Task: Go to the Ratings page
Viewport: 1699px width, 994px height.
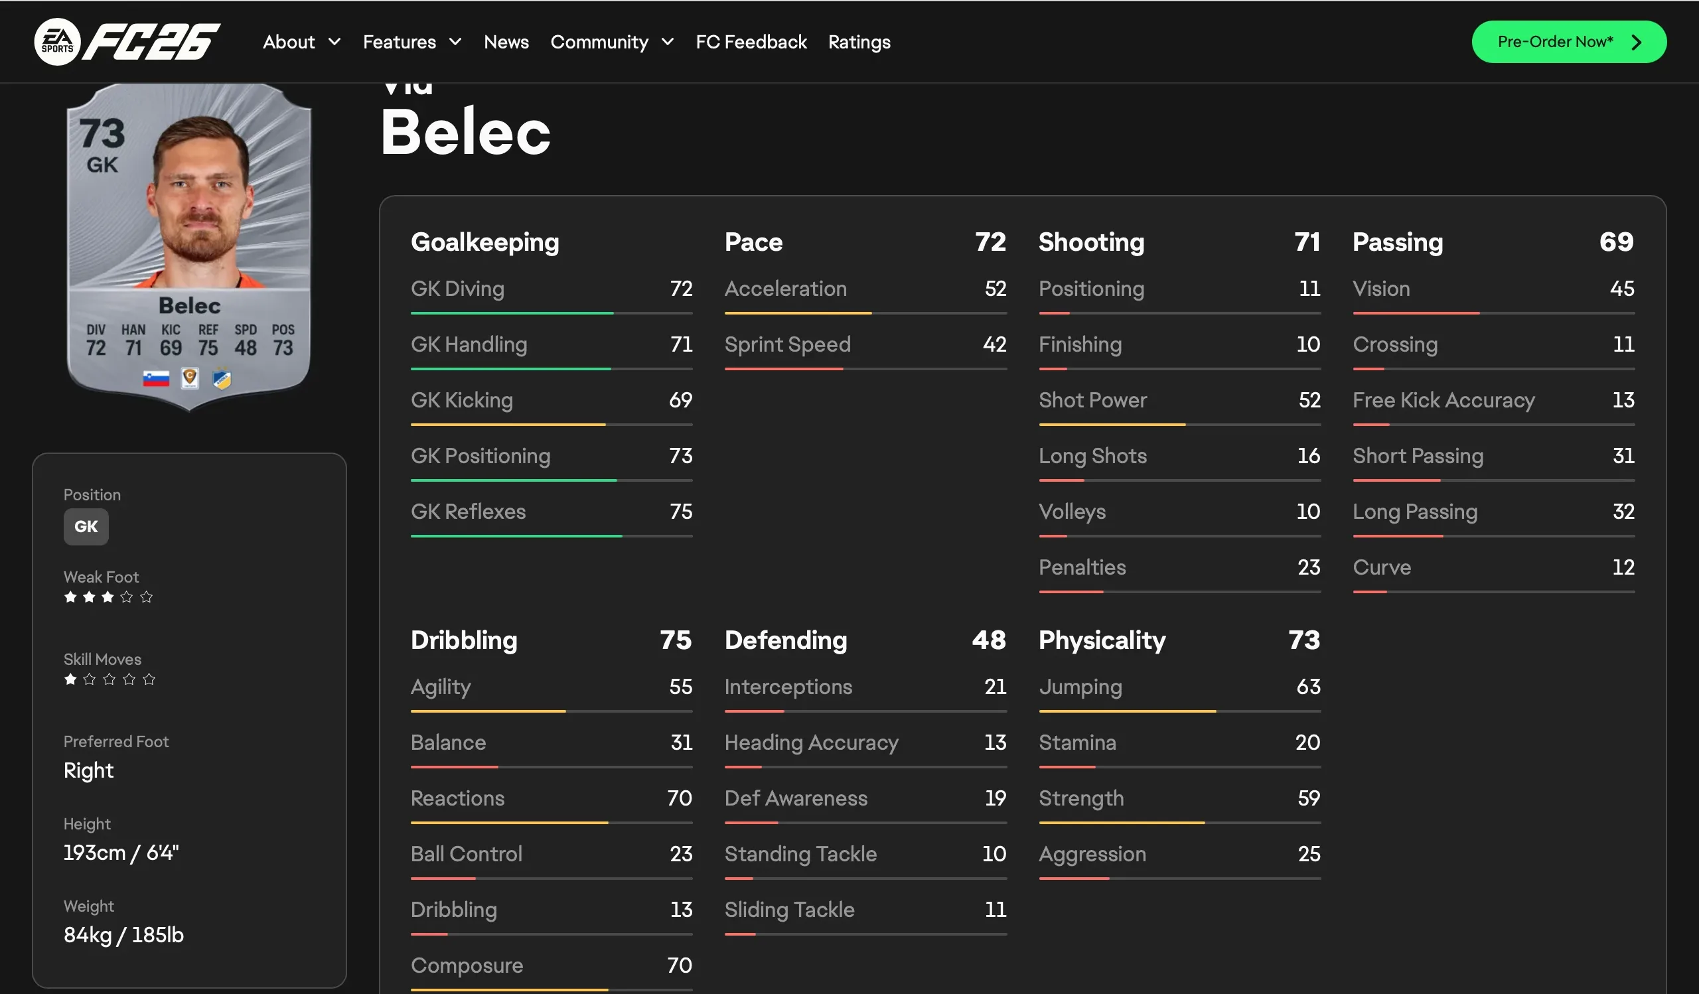Action: [859, 42]
